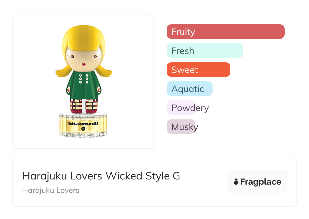Image resolution: width=309 pixels, height=219 pixels.
Task: Click the white buttons on the green coat
Action: 83,79
